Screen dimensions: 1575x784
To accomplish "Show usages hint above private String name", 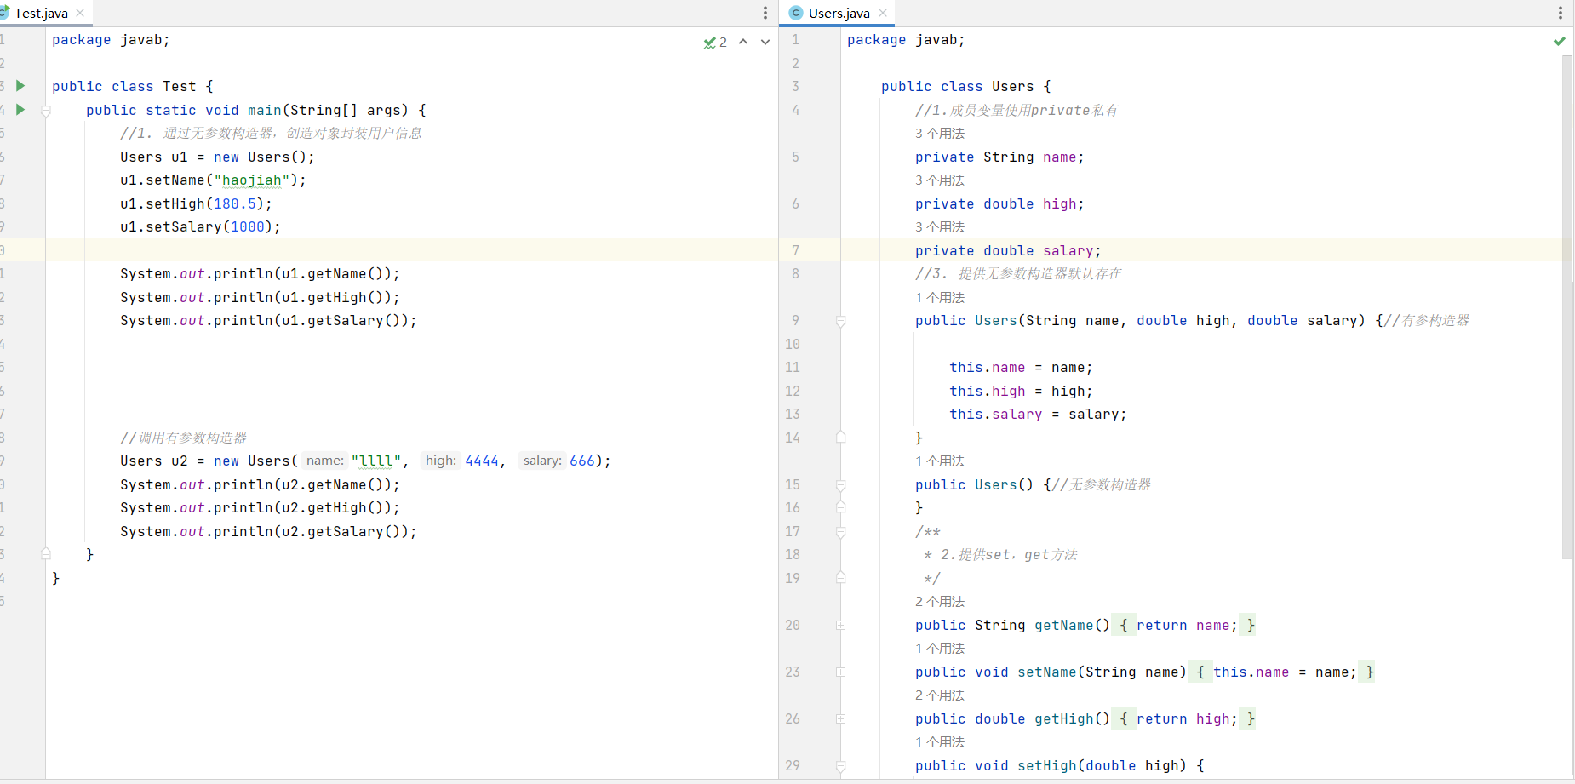I will click(940, 134).
